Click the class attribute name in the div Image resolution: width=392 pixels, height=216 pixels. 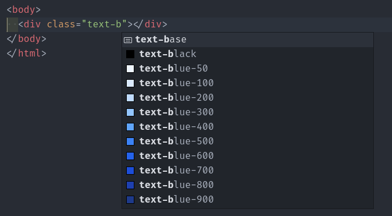(x=61, y=24)
